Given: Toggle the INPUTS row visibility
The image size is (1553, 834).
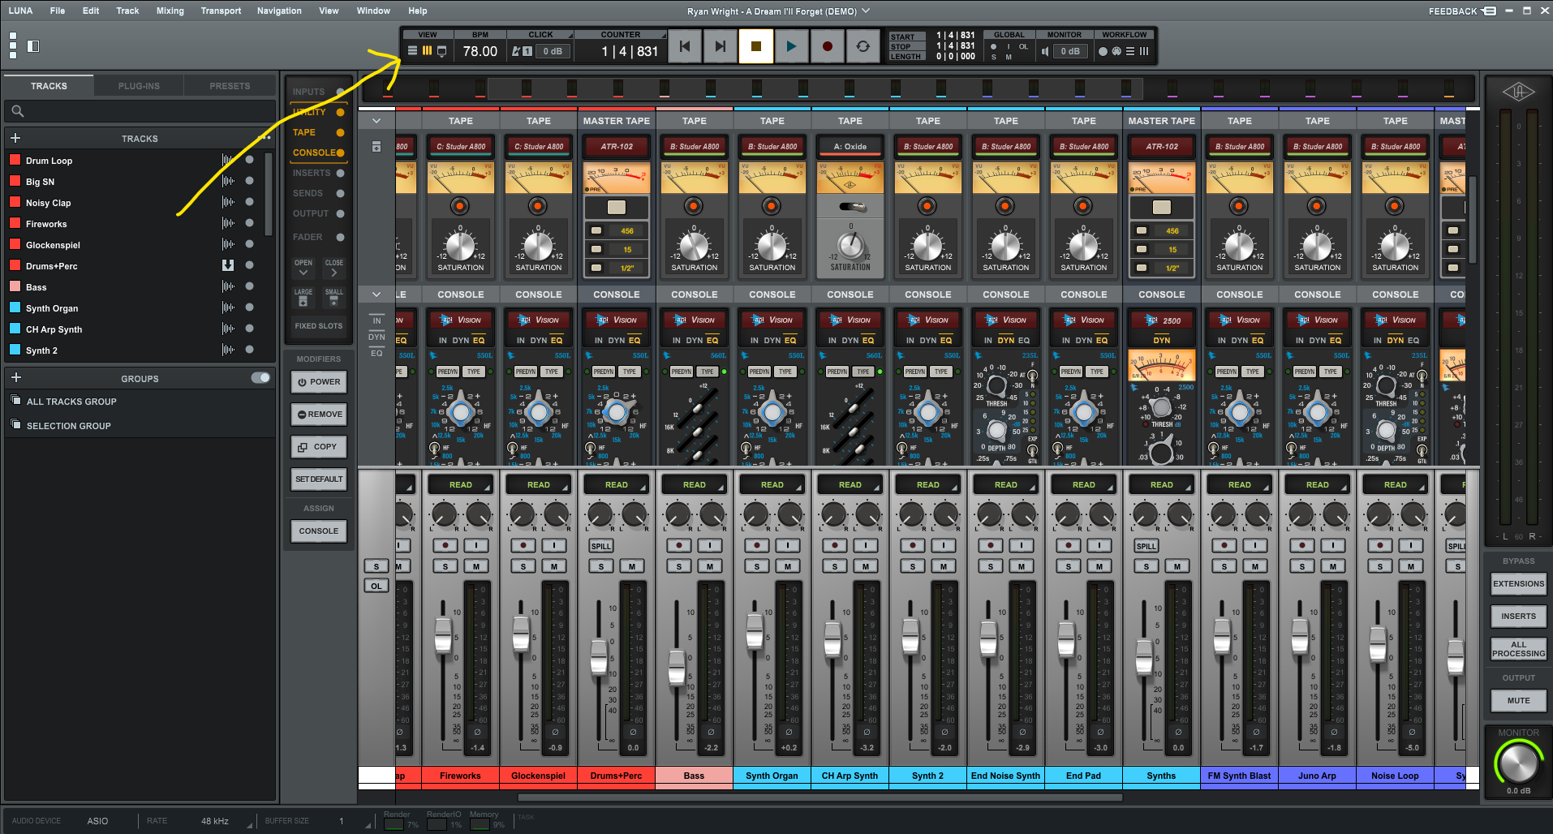Looking at the screenshot, I should coord(340,92).
